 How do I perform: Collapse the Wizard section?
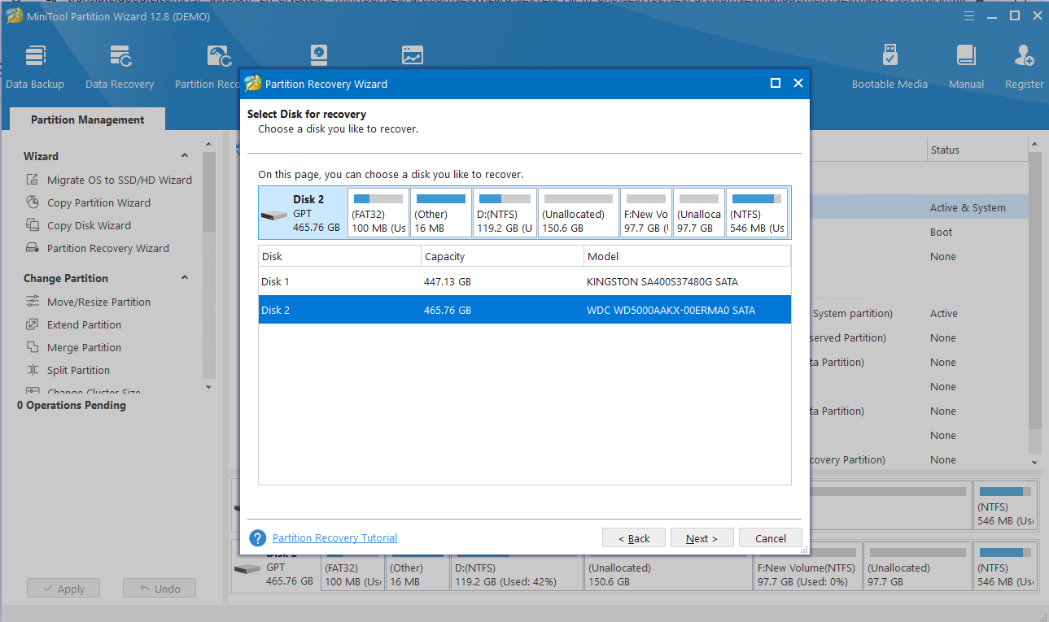(185, 156)
